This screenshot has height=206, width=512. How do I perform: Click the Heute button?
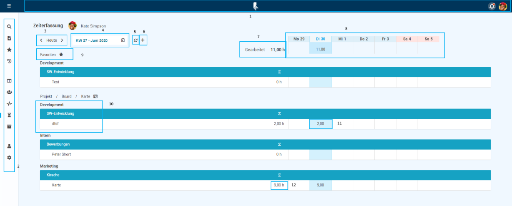(x=52, y=40)
